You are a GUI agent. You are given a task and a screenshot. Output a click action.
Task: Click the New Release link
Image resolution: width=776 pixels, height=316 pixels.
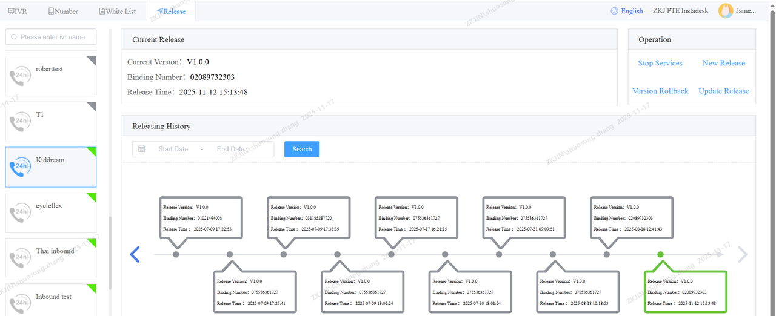[723, 63]
